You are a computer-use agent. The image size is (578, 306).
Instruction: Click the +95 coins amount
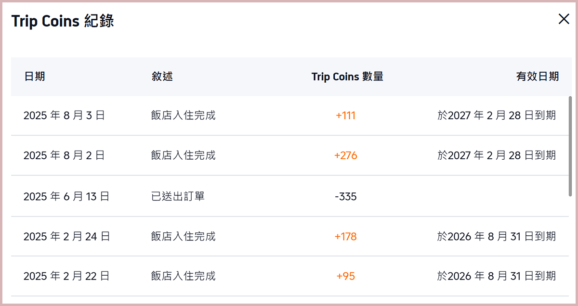345,276
